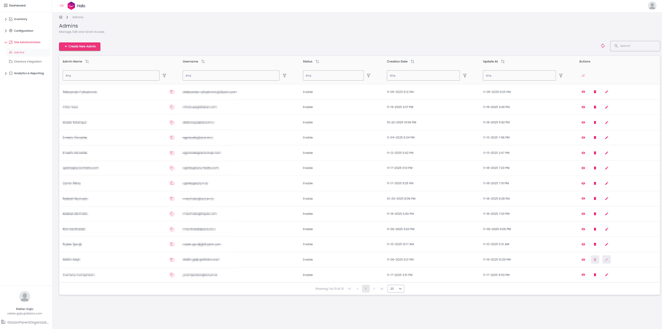Open the Dashboard sidebar item

(15, 6)
